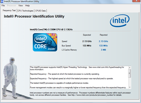Click the 'Bus Speed' row label

pyautogui.click(x=66, y=46)
